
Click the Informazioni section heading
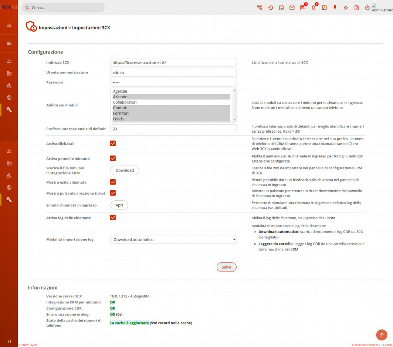[43, 288]
